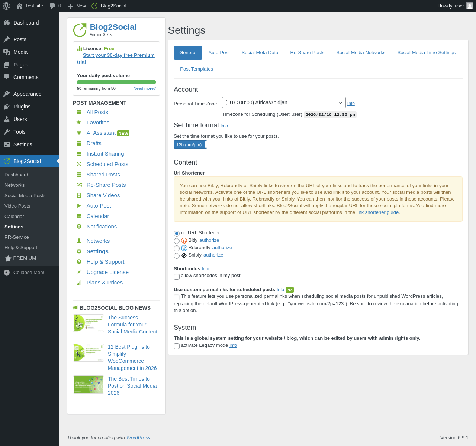Click the Notifications alert icon

(79, 227)
